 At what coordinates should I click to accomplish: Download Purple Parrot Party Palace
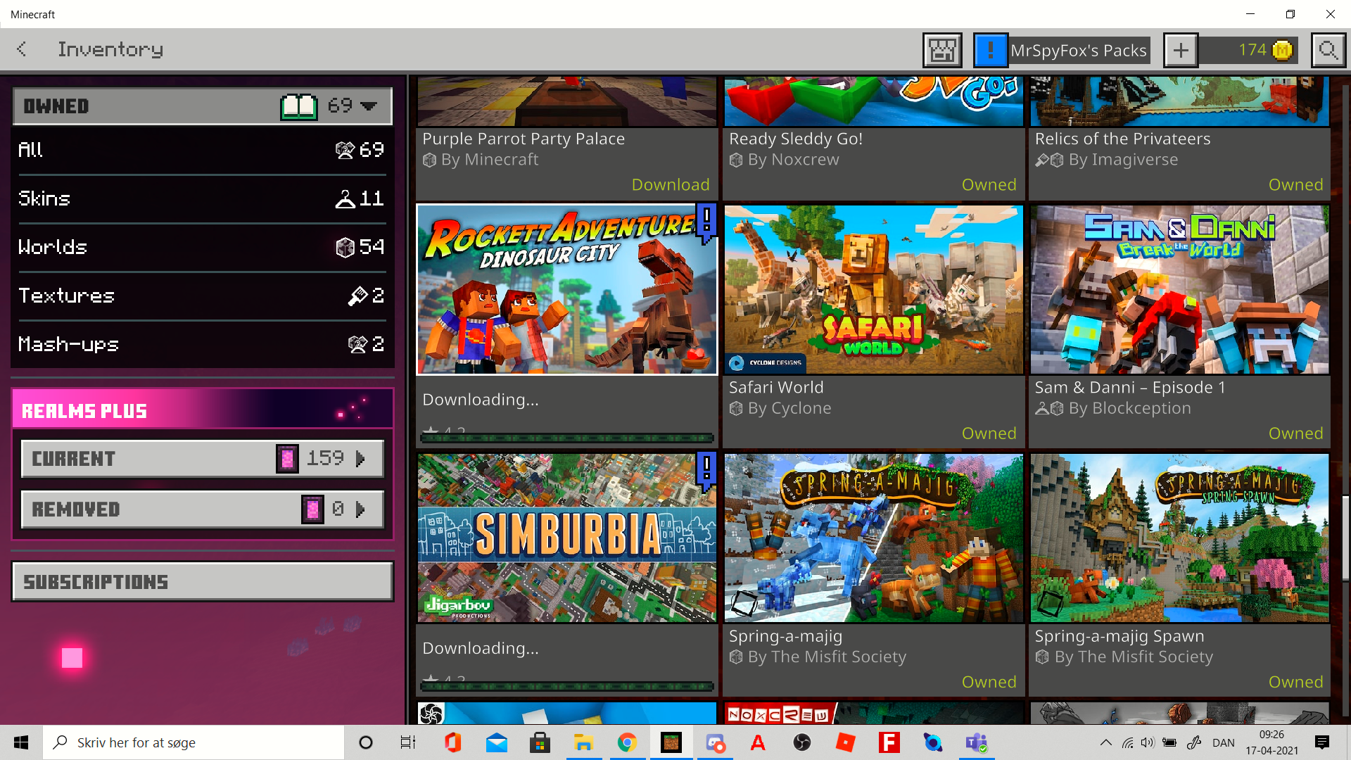coord(670,184)
